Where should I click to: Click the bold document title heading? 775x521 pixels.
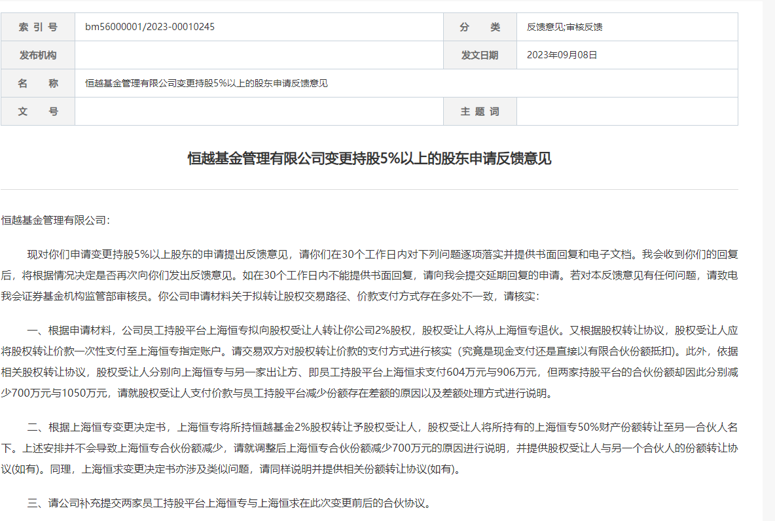click(x=369, y=159)
